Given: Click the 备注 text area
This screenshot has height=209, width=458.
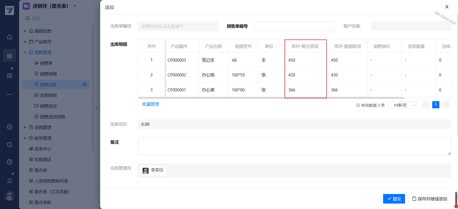Looking at the screenshot, I should 294,146.
